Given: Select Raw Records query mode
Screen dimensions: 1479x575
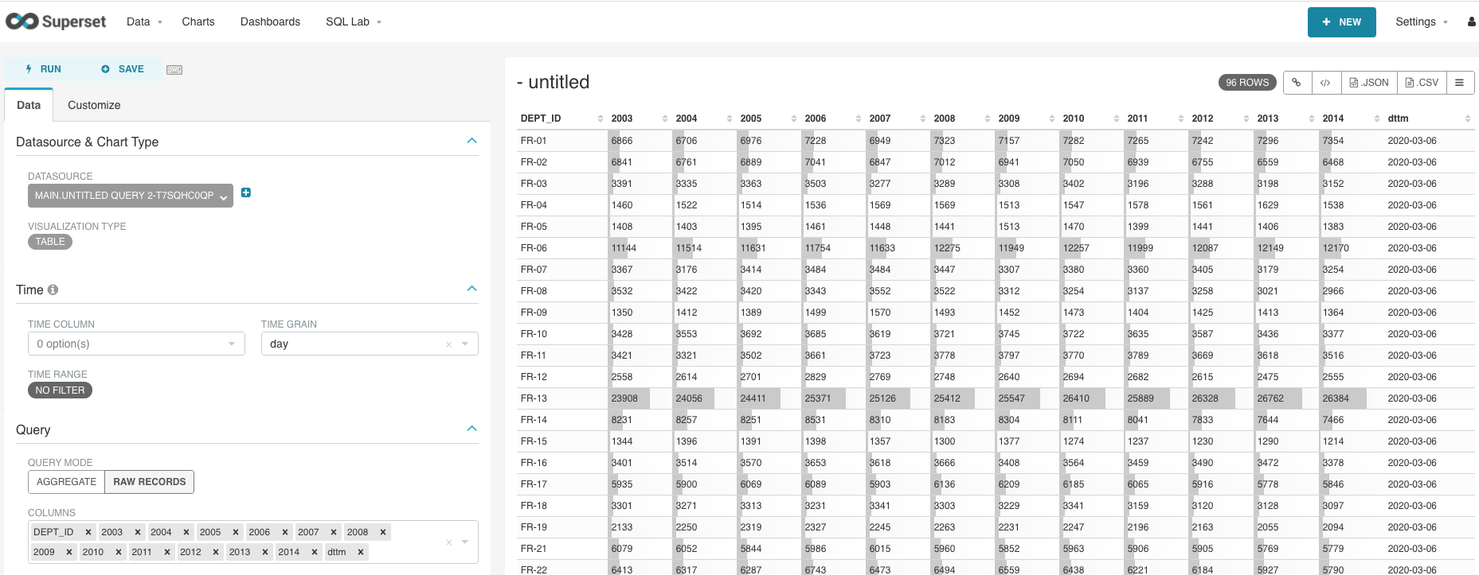Looking at the screenshot, I should 150,482.
